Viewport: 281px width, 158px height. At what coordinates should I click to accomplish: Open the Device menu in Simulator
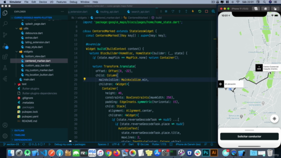43,2
